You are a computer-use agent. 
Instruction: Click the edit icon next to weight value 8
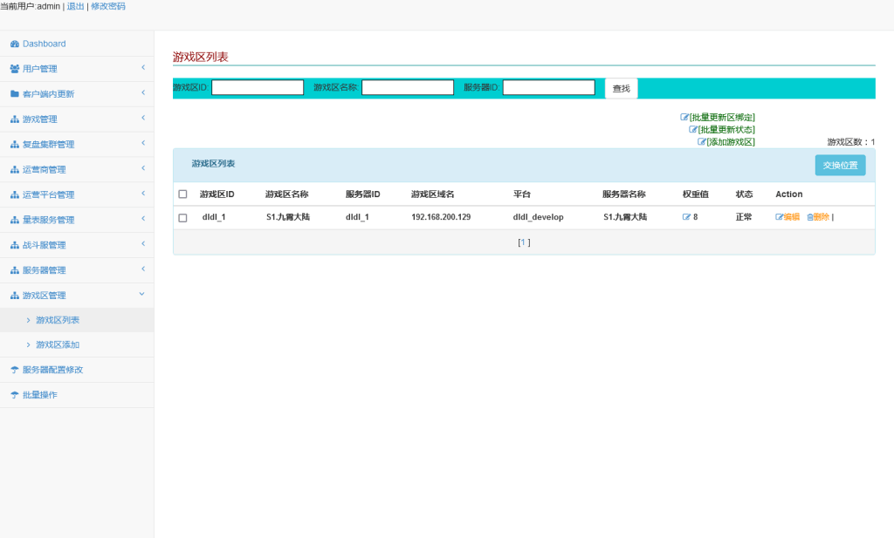pyautogui.click(x=684, y=217)
